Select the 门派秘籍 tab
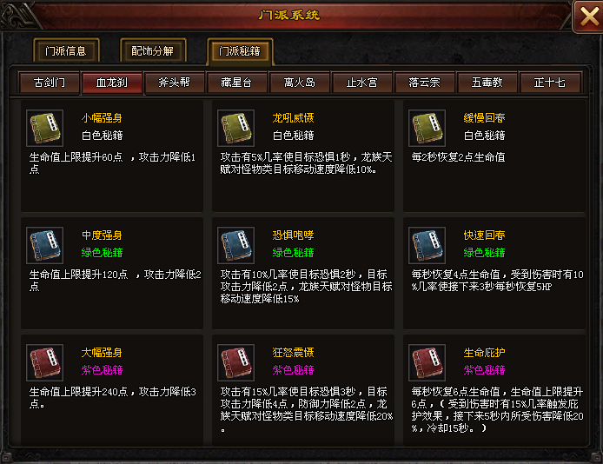 pos(240,51)
